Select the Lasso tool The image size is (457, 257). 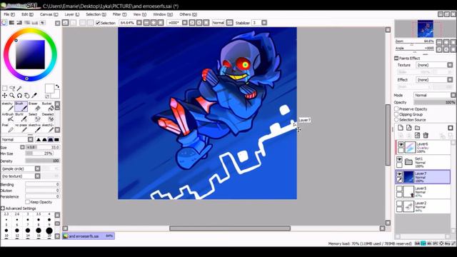pos(12,88)
